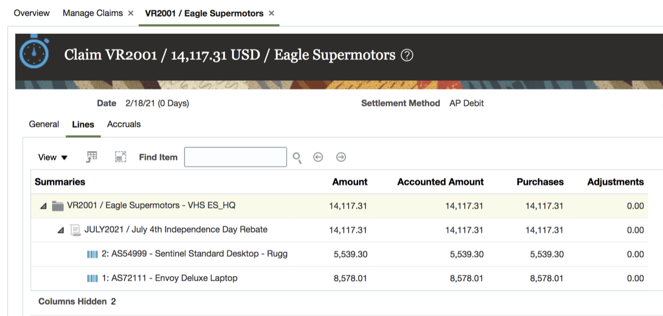Screen dimensions: 663x316
Task: Open the help icon beside claim title
Action: pyautogui.click(x=407, y=55)
